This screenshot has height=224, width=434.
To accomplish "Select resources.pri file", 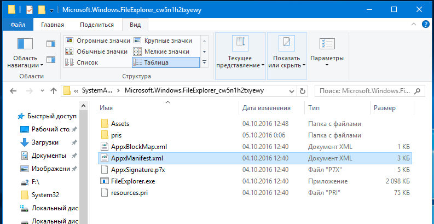I will pyautogui.click(x=254, y=192).
